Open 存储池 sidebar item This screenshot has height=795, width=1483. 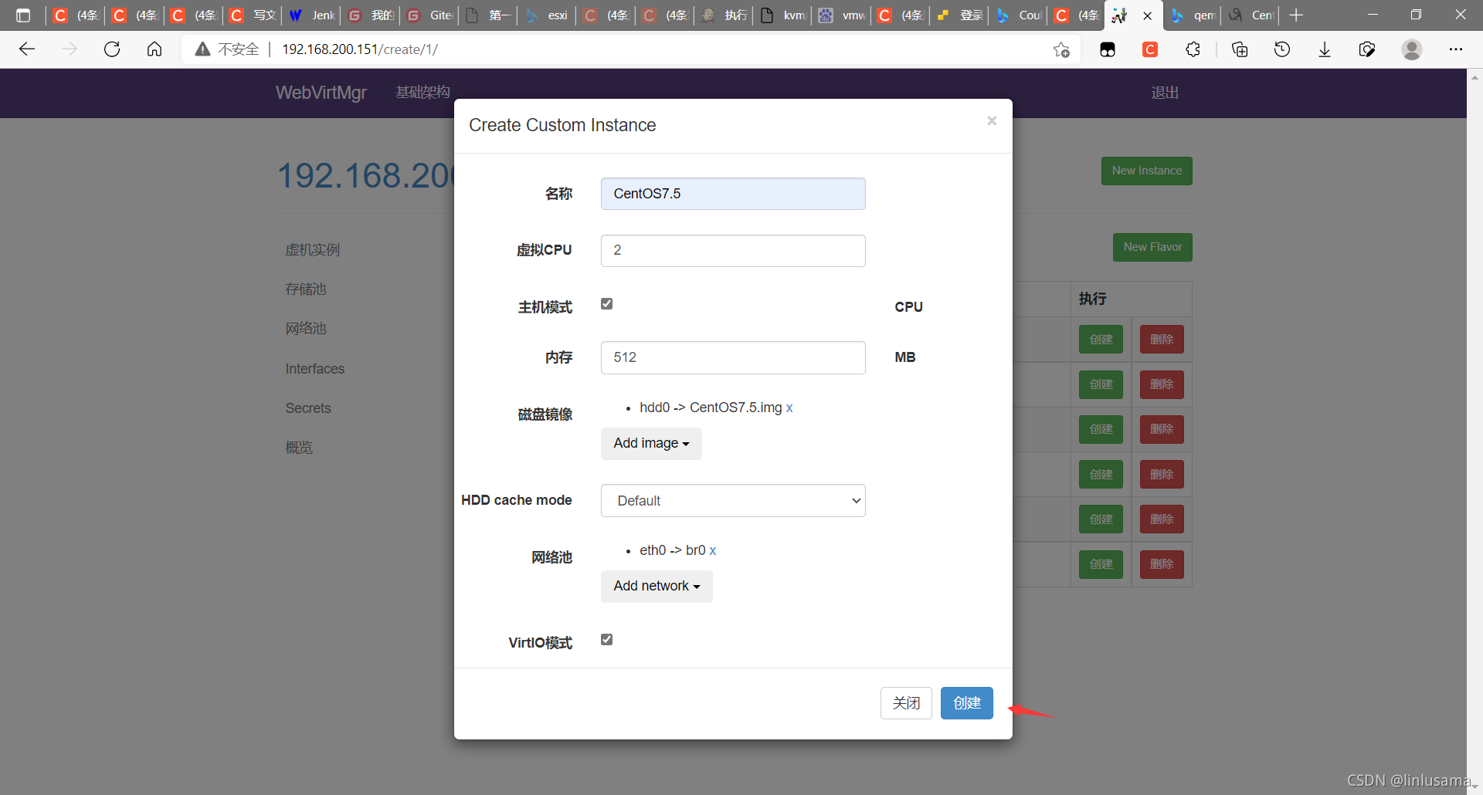(306, 289)
